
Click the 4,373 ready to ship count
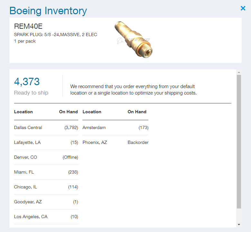[27, 82]
